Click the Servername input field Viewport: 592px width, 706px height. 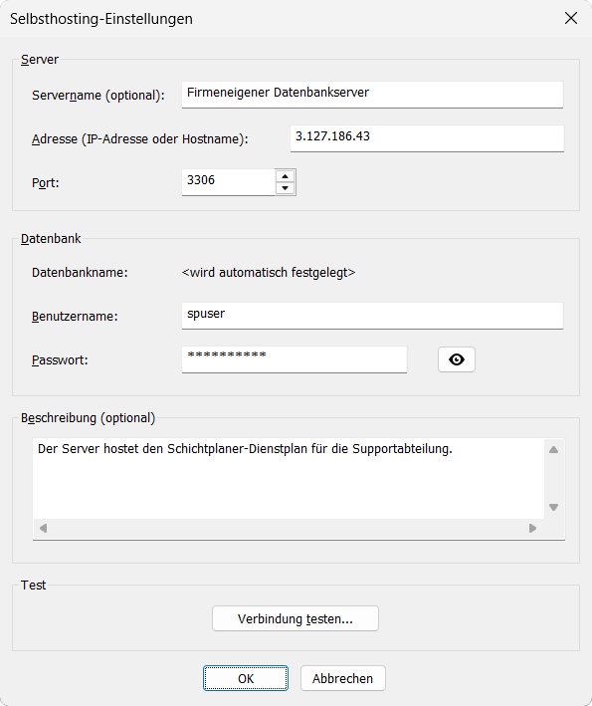[x=372, y=95]
